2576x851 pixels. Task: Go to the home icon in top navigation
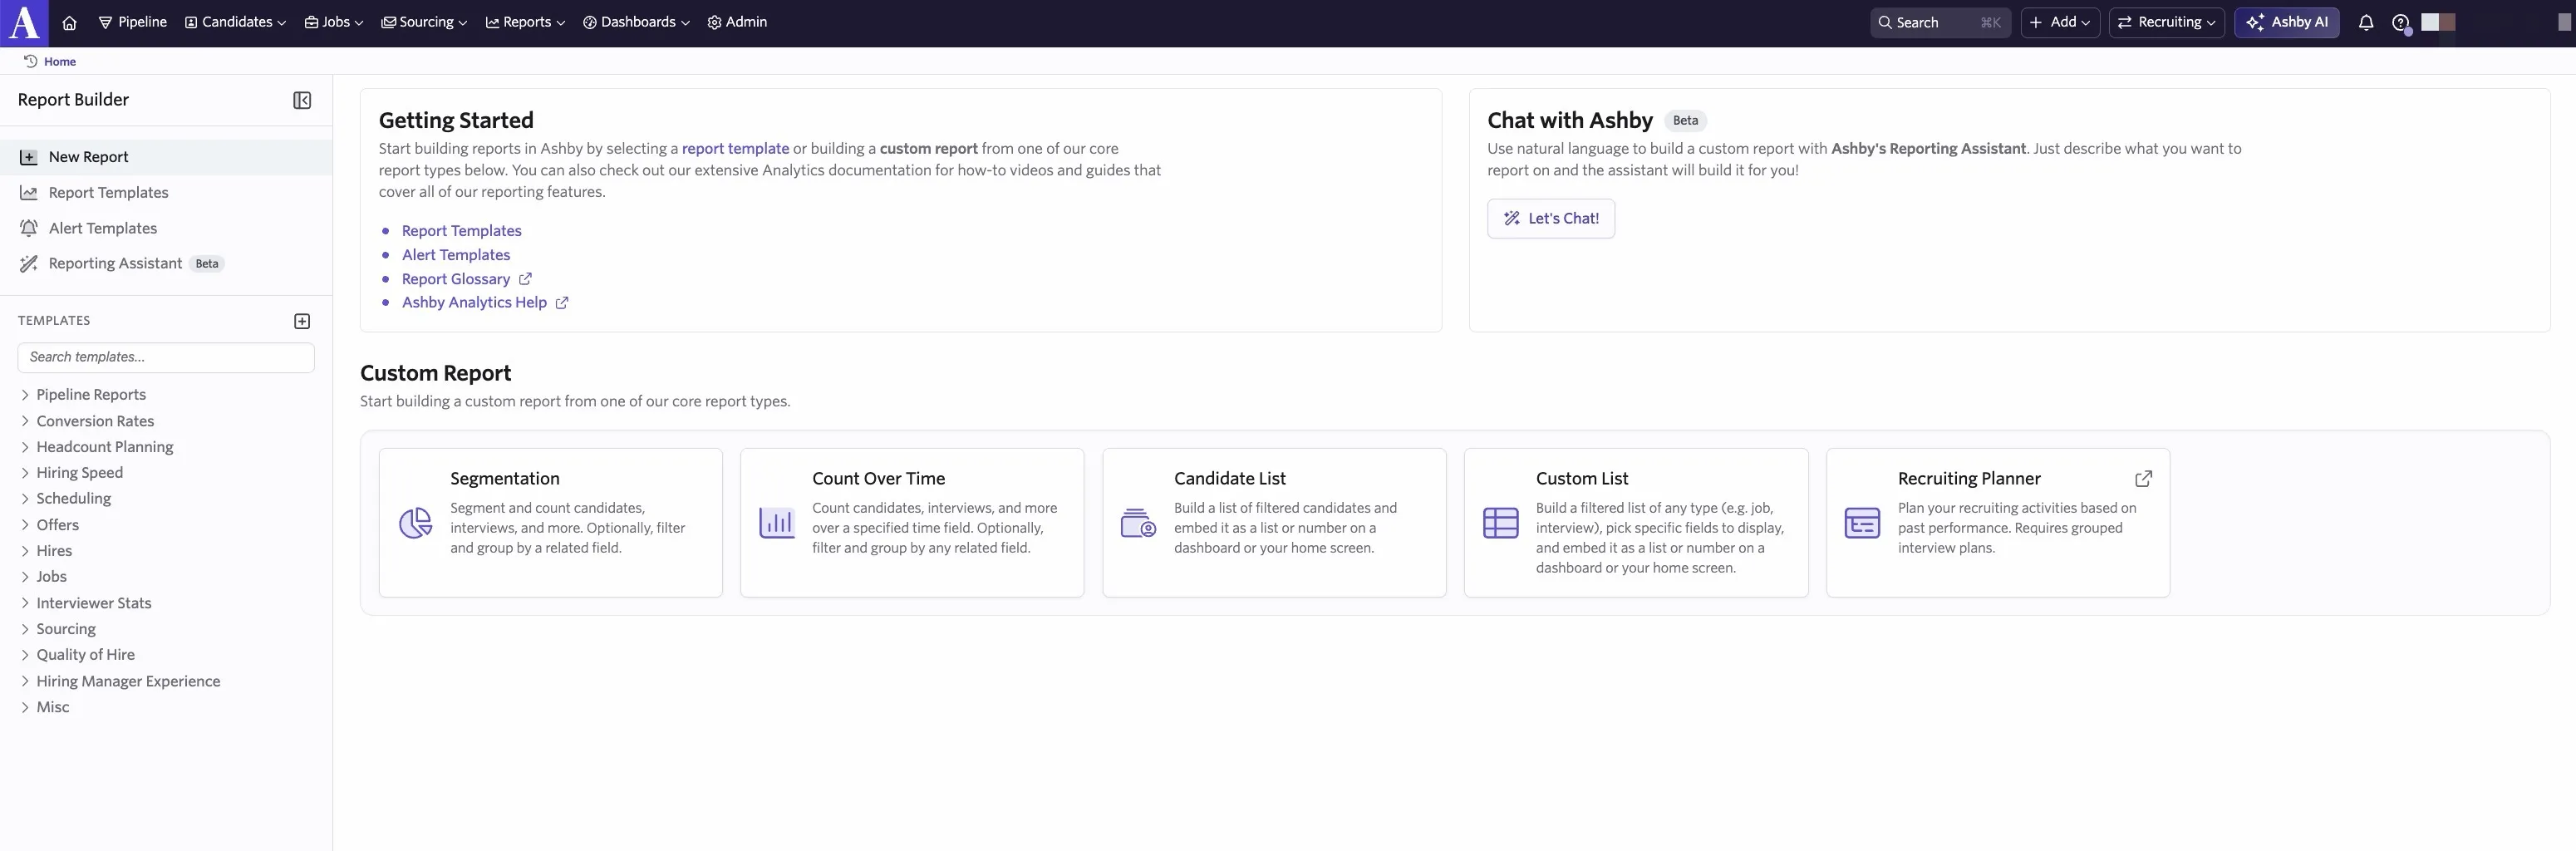pos(69,22)
